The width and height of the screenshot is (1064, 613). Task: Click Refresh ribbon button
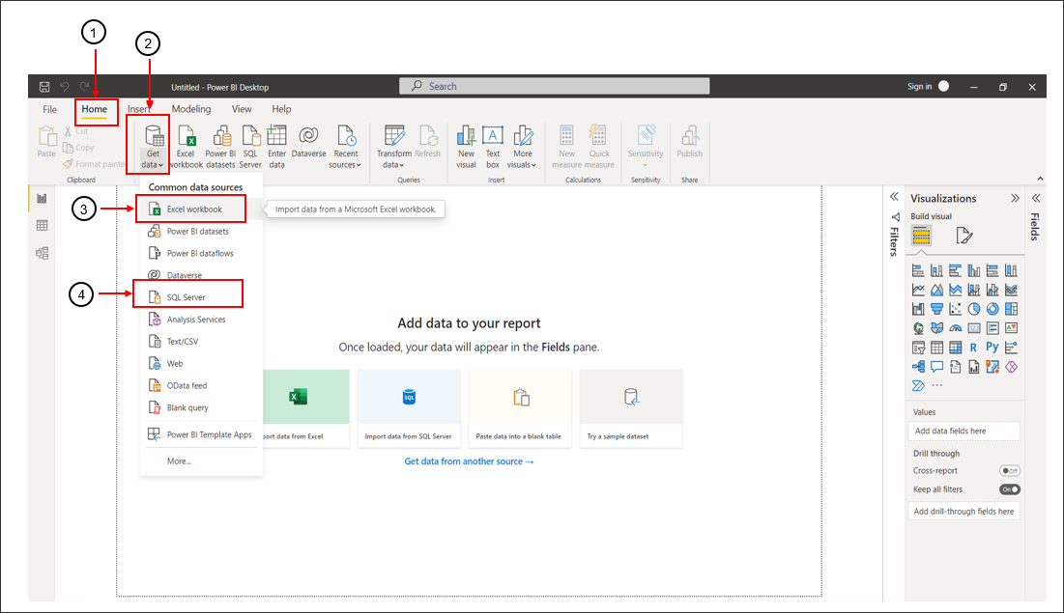pos(427,143)
